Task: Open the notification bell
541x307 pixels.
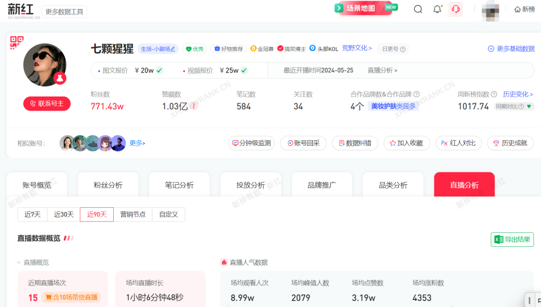Action: point(437,9)
